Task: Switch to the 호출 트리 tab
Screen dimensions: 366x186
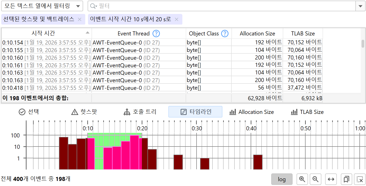Action: pos(140,112)
